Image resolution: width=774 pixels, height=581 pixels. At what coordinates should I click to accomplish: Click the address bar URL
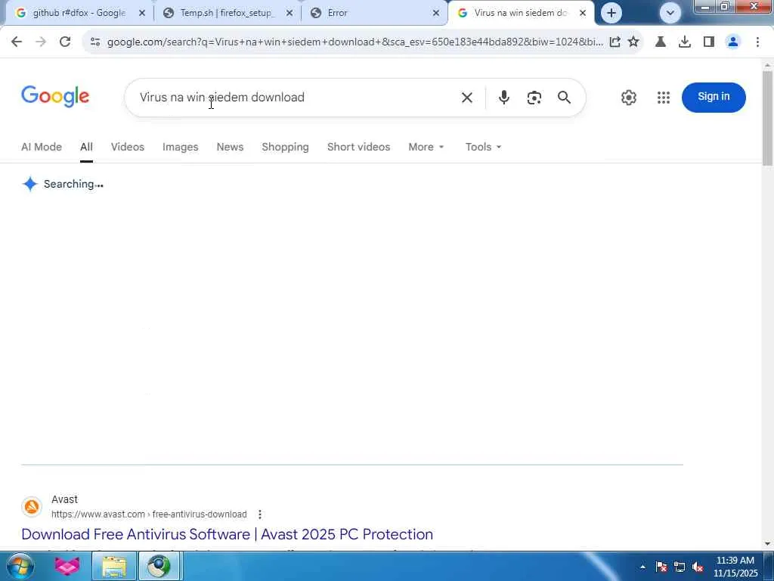pos(354,42)
